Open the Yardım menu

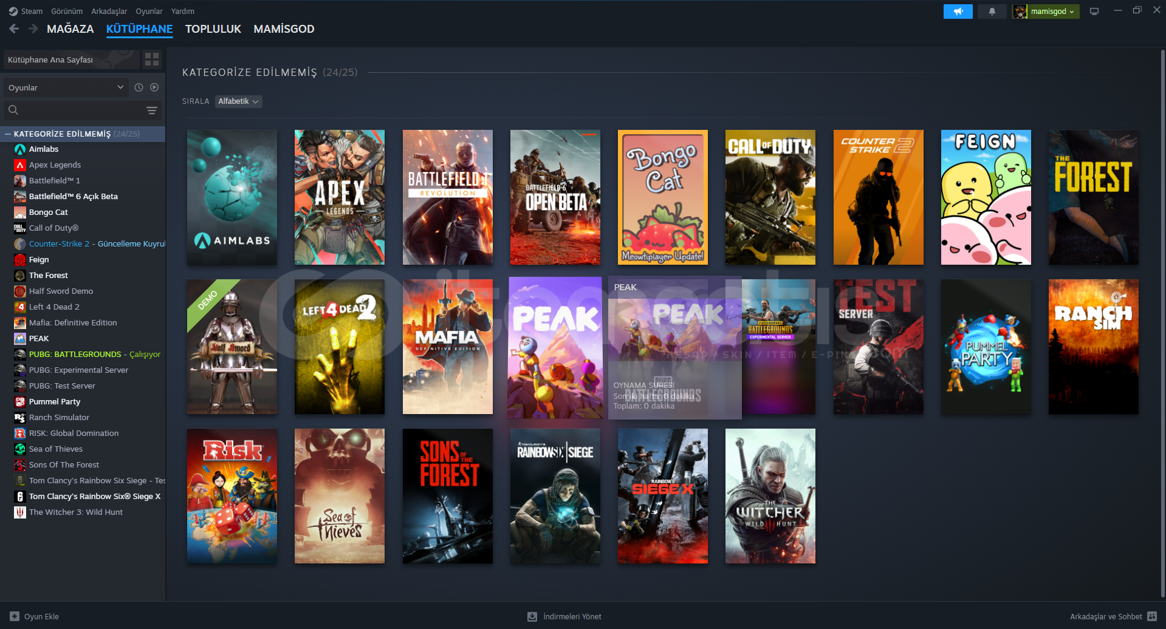coord(183,12)
